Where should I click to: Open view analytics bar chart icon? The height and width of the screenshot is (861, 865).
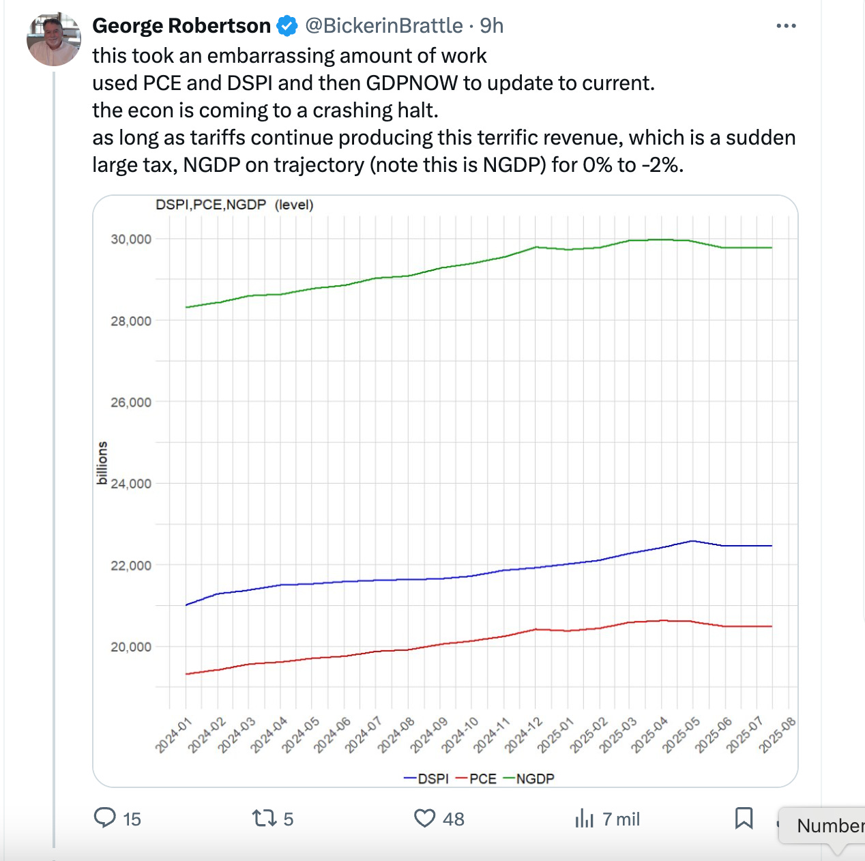pyautogui.click(x=585, y=818)
